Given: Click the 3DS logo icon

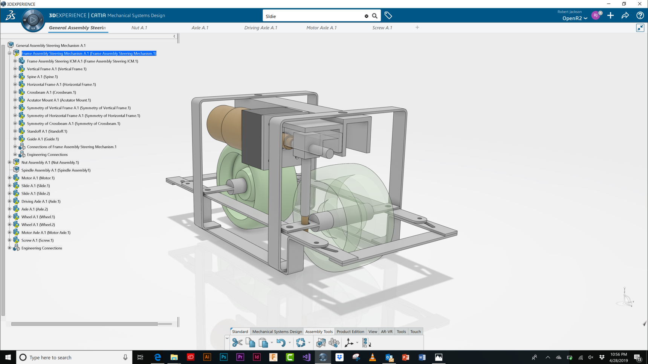Looking at the screenshot, I should click(x=11, y=15).
